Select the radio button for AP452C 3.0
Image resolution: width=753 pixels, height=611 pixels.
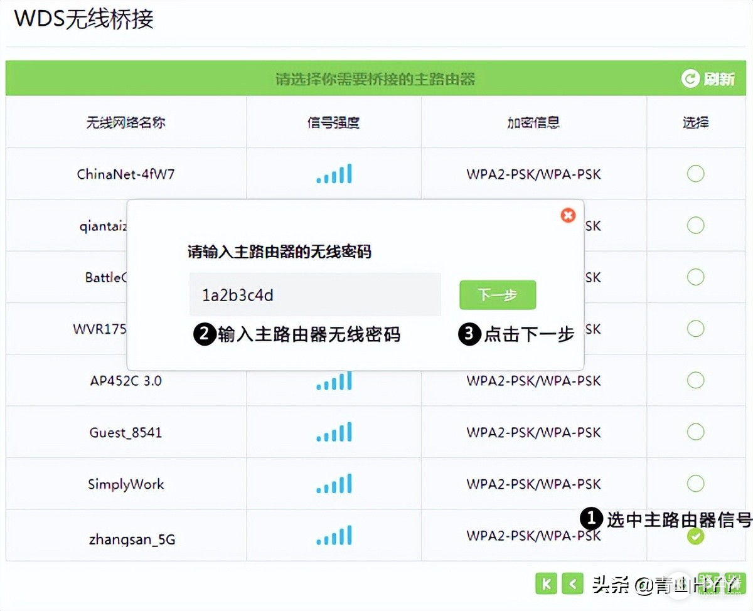[695, 380]
